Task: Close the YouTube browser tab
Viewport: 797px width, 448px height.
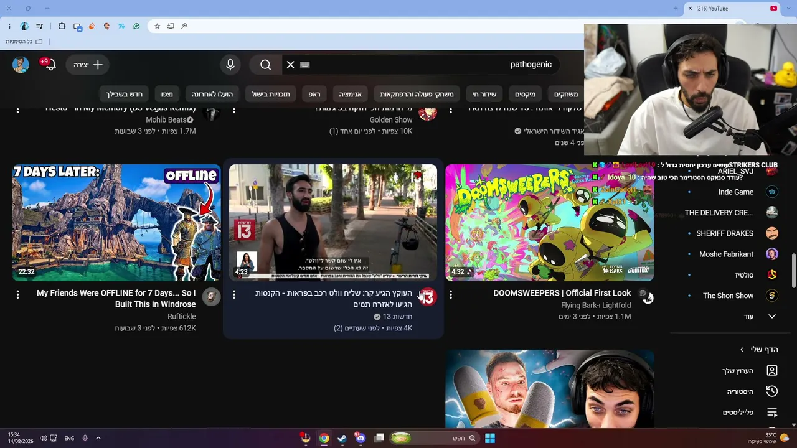Action: click(x=690, y=9)
